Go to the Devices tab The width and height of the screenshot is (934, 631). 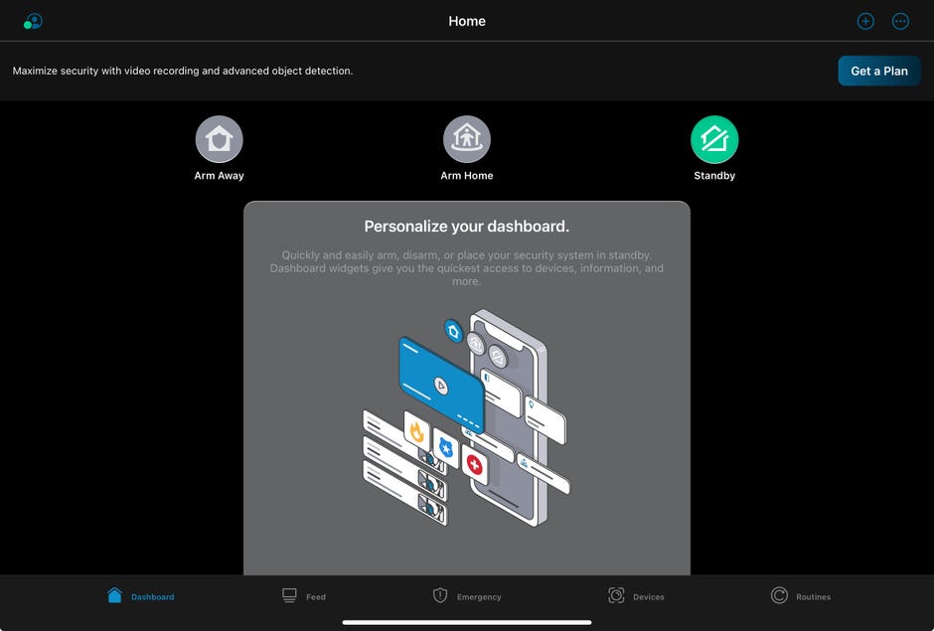pyautogui.click(x=636, y=596)
